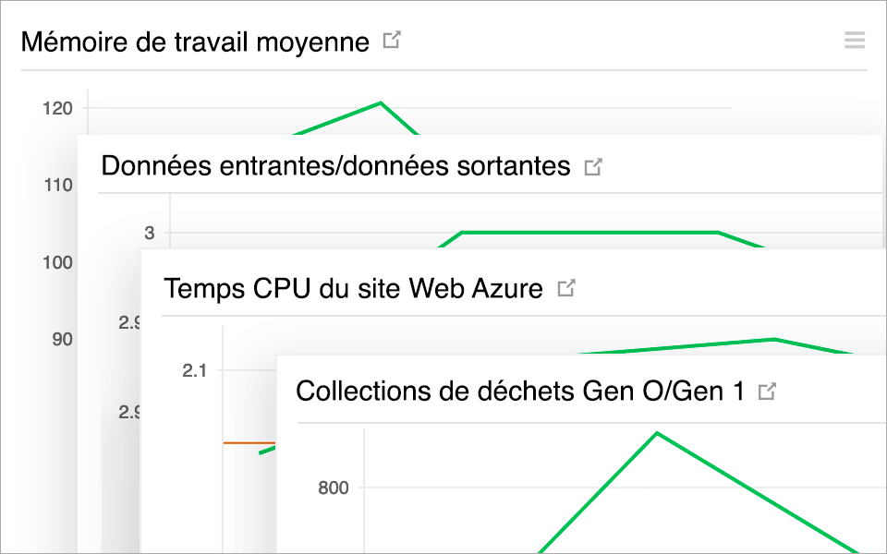Open Données entrantes/données sortantes in full view
887x554 pixels.
(594, 164)
